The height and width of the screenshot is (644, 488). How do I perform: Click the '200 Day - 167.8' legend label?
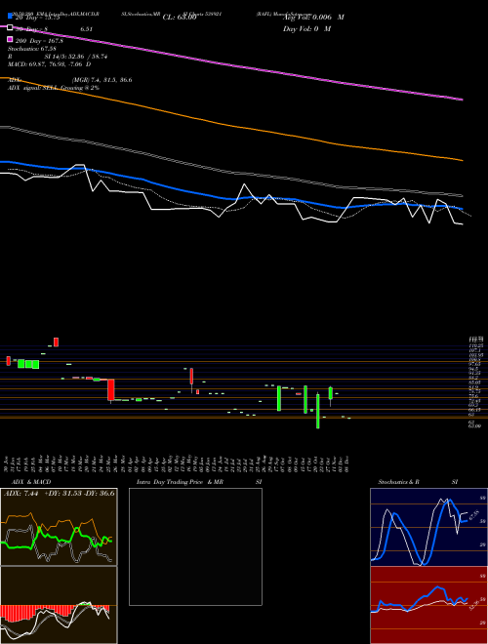click(39, 41)
